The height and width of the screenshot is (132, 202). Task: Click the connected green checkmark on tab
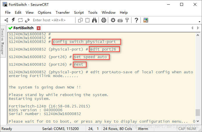pos(10,28)
